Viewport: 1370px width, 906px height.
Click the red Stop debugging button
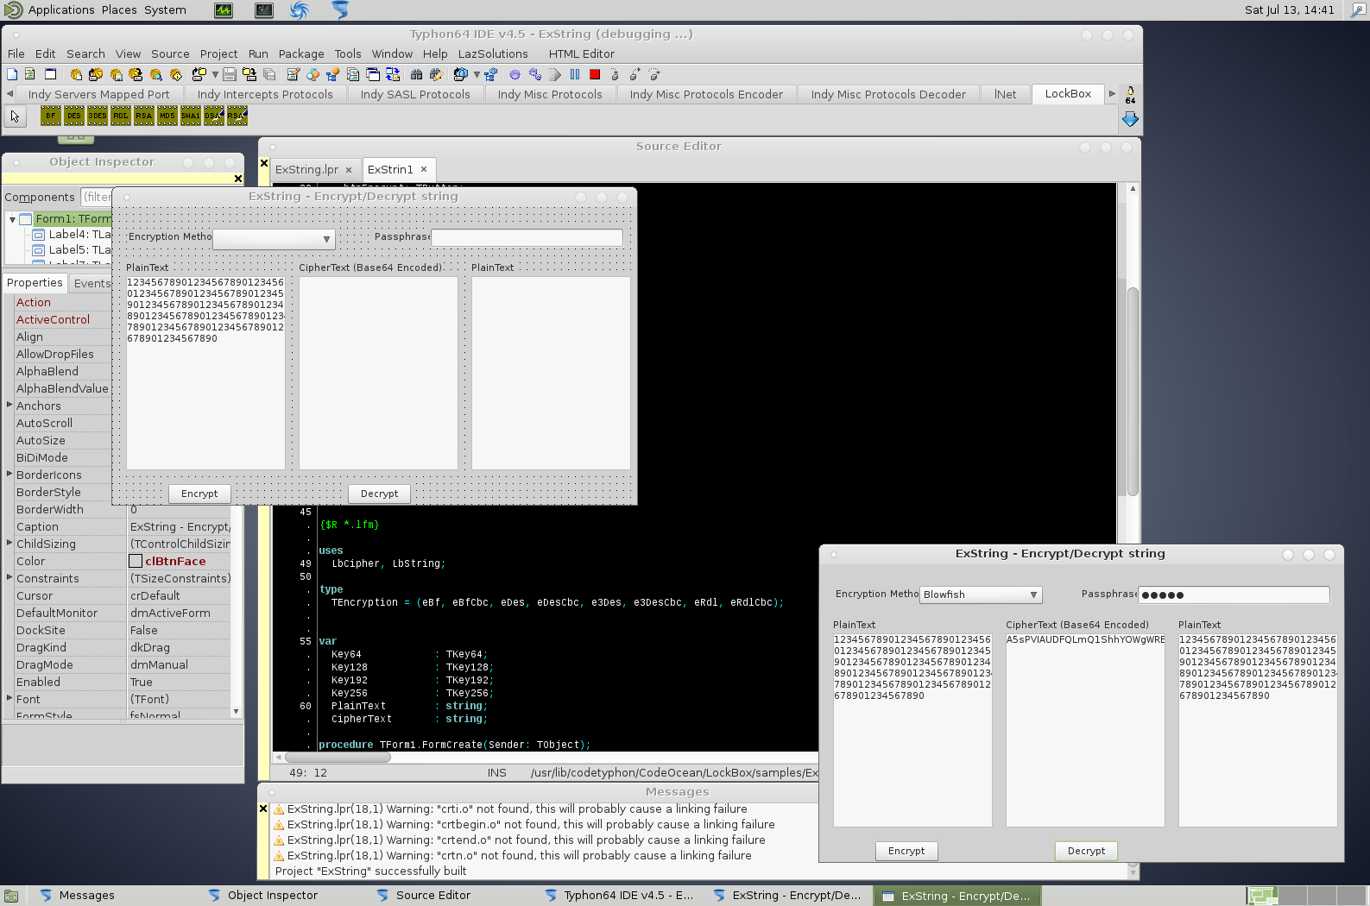(595, 75)
